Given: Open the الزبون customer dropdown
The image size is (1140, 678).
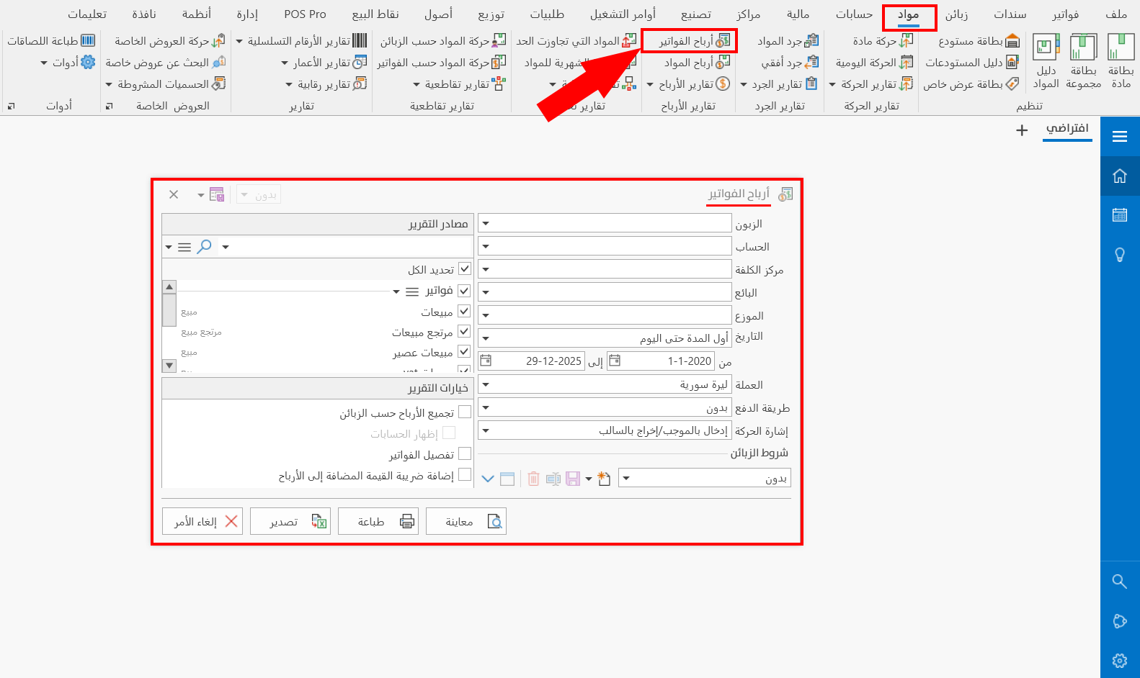Looking at the screenshot, I should pos(486,224).
